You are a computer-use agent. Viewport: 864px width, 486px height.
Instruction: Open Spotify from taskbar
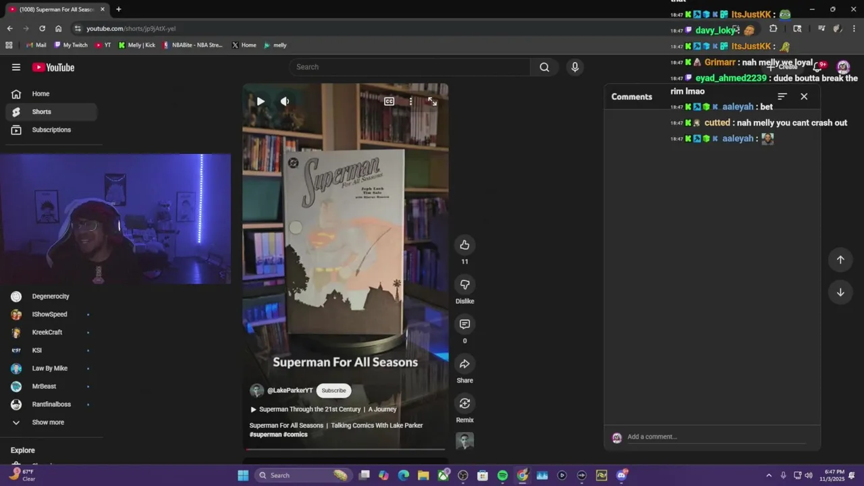click(x=502, y=475)
